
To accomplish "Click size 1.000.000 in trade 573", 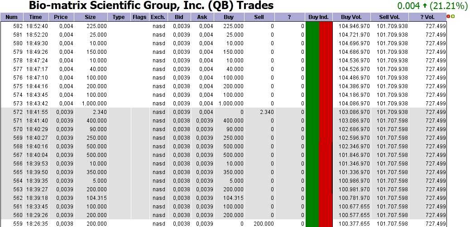I will [94, 104].
